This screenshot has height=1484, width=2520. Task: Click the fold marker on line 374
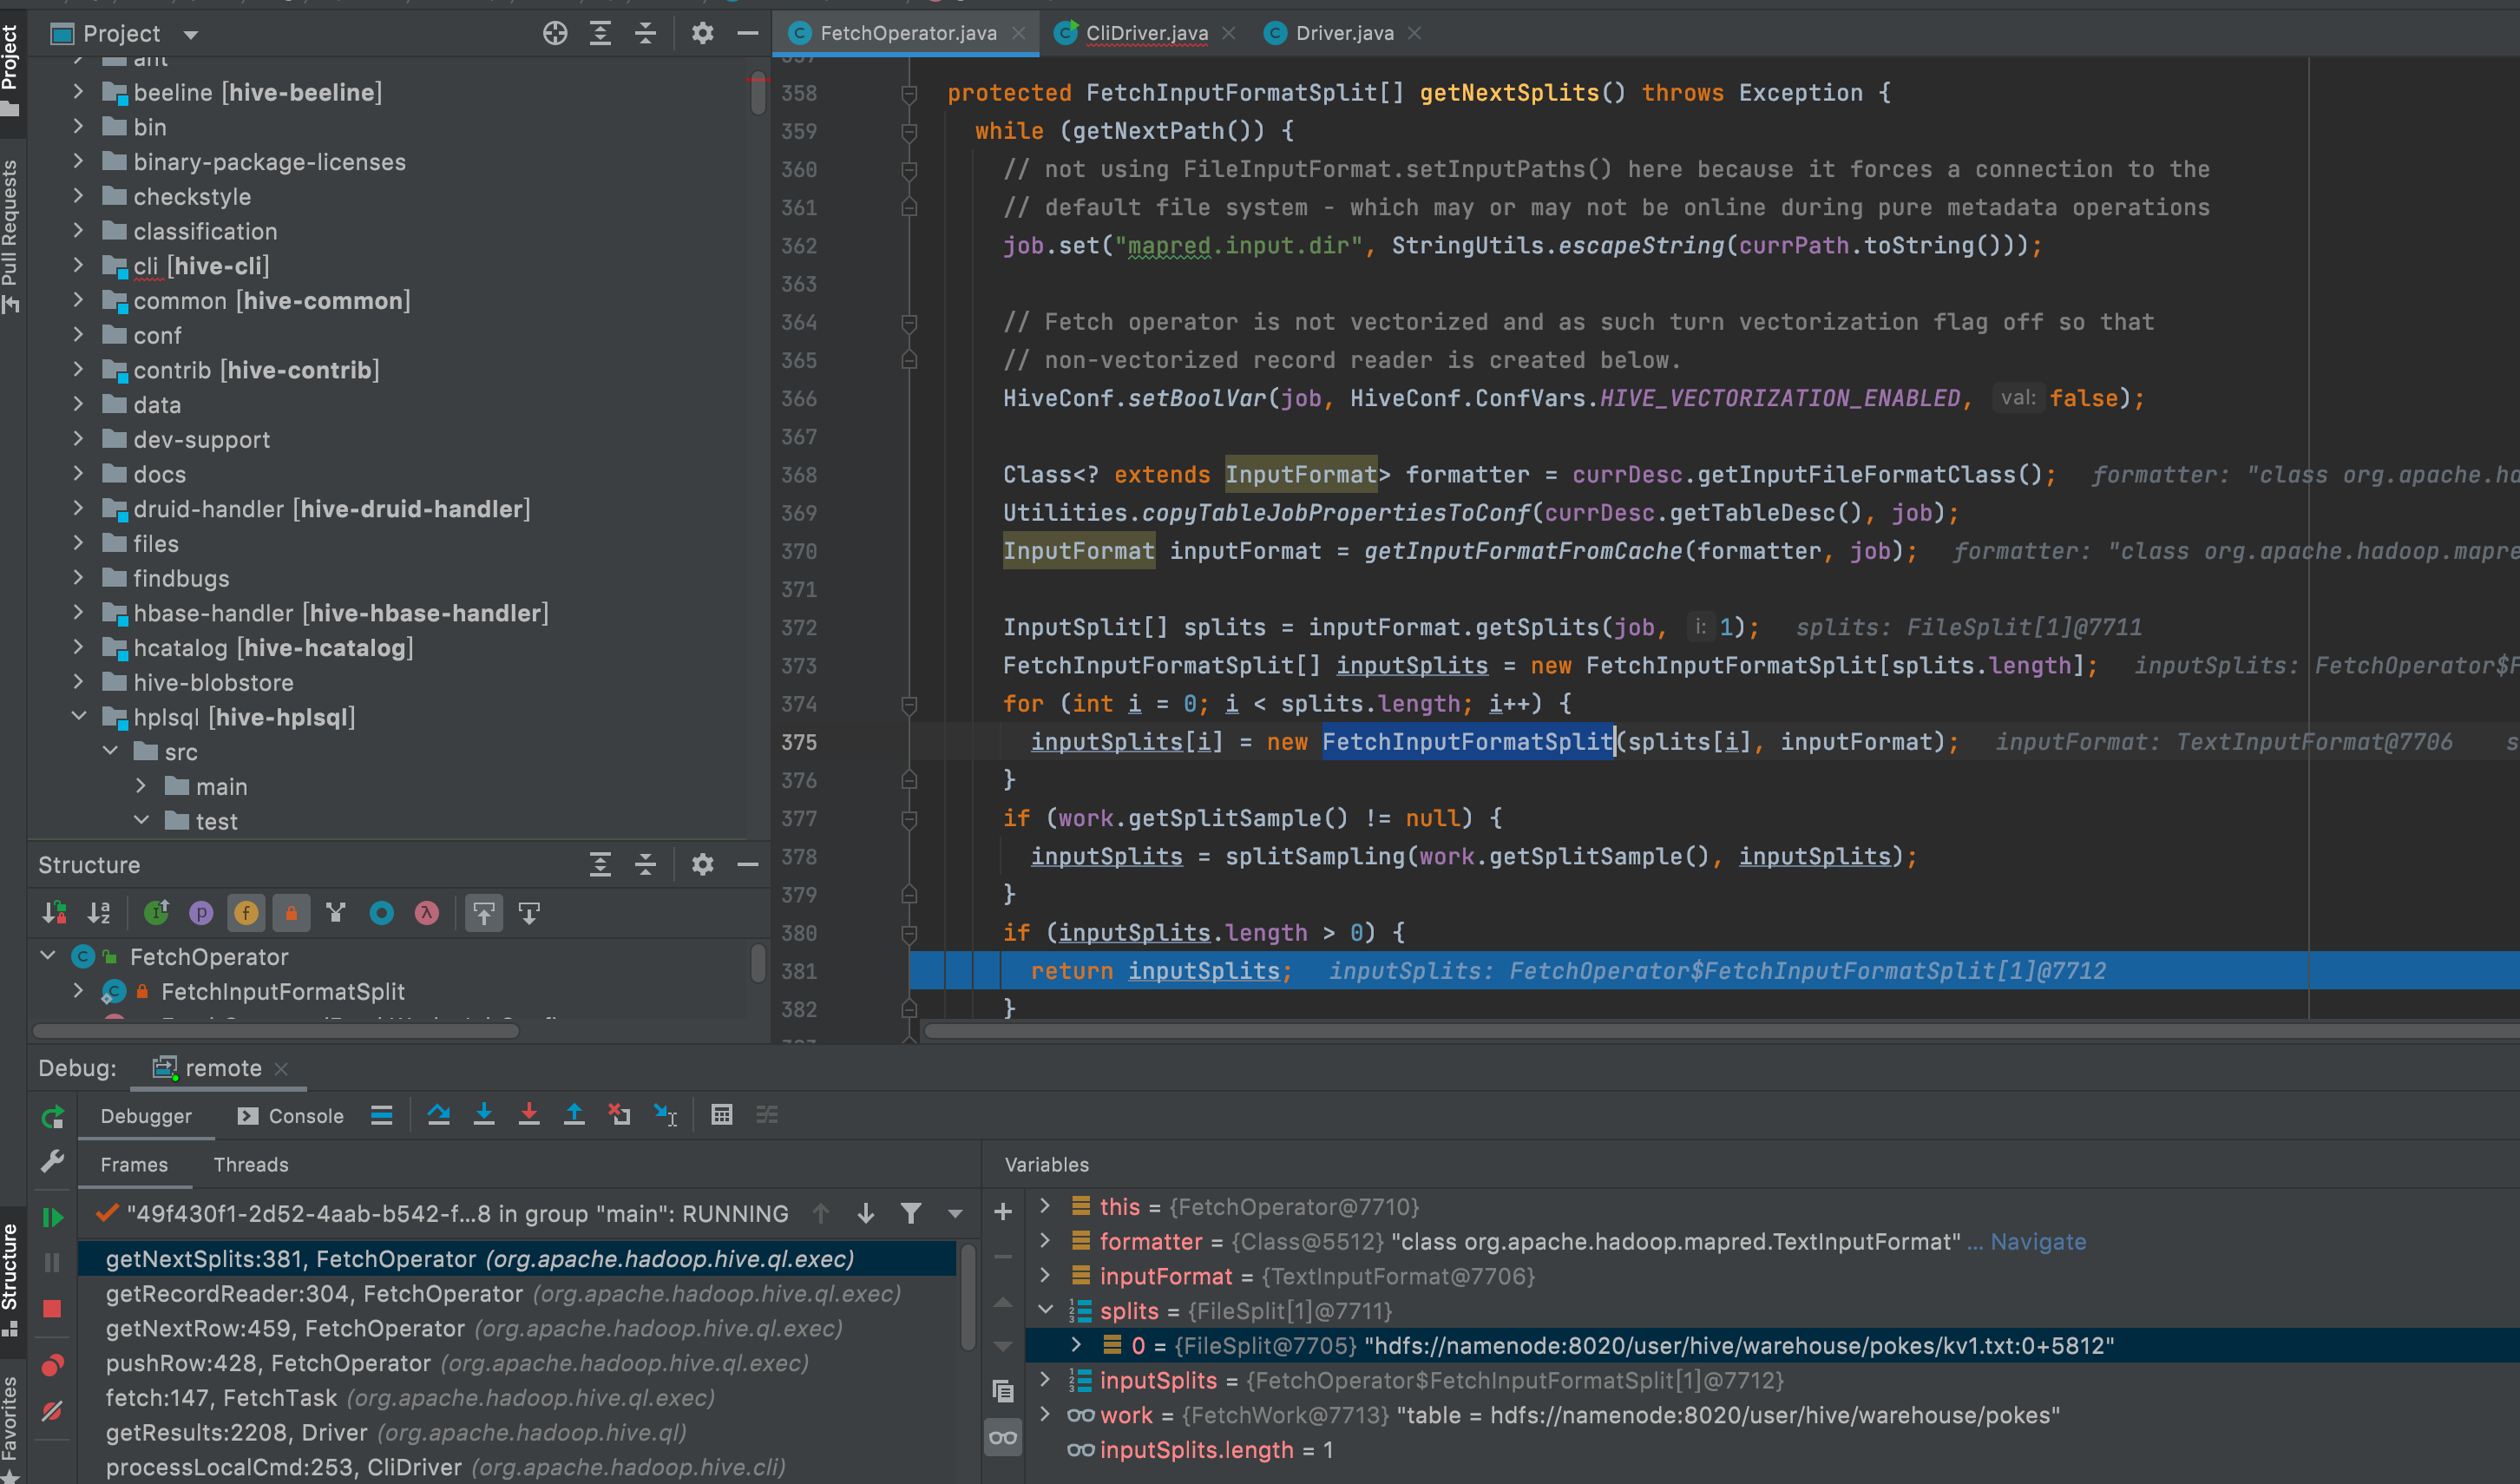909,704
